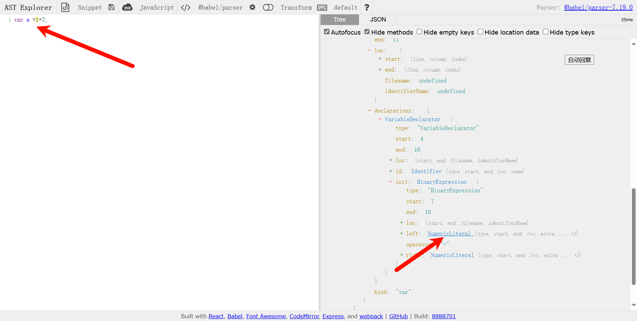Screen dimensions: 637x321
Task: Click the 35ms parse time label
Action: 627,20
